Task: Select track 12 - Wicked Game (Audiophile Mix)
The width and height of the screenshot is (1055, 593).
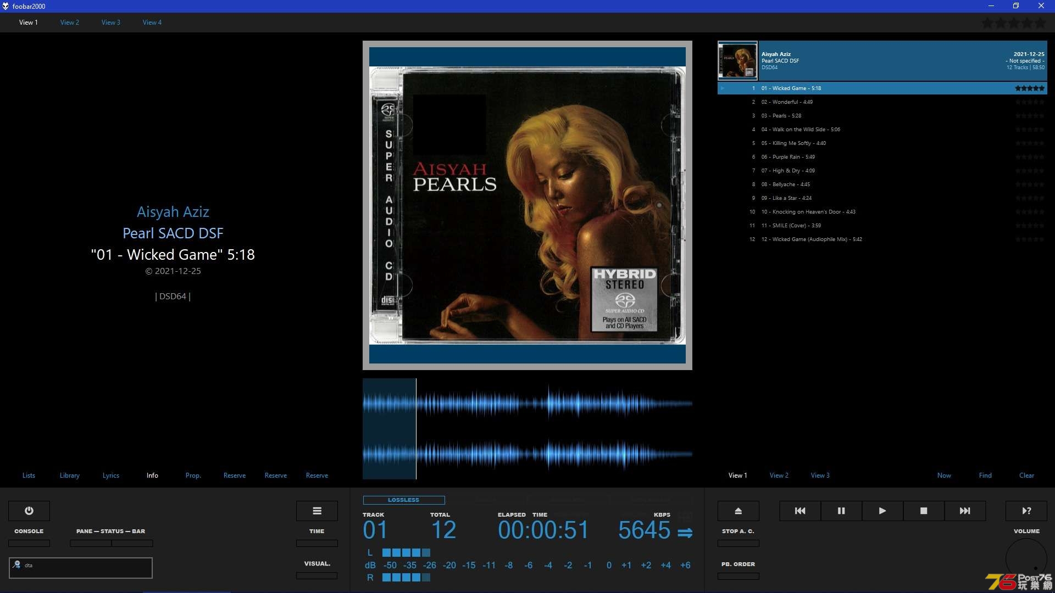Action: click(882, 239)
